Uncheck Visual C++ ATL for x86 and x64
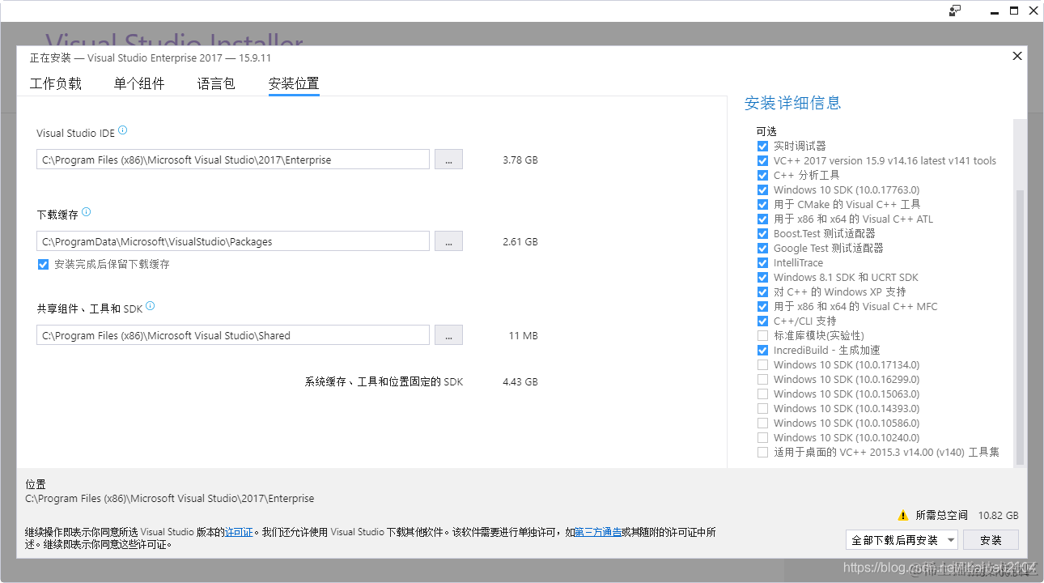Screen dimensions: 1044x583 click(x=762, y=219)
